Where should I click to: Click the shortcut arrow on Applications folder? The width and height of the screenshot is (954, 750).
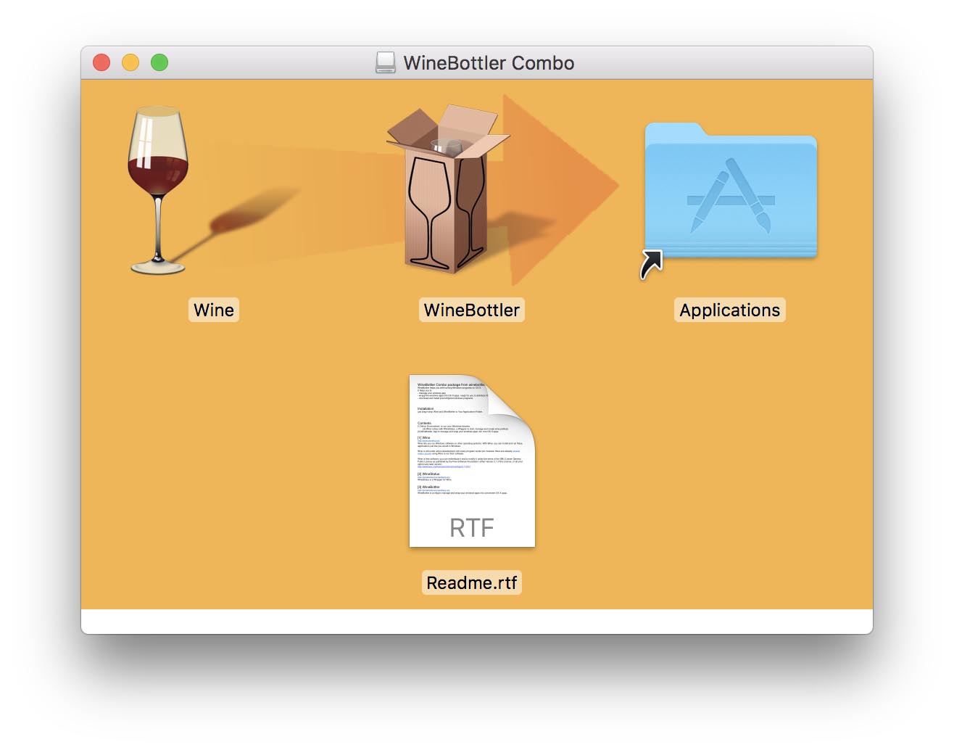tap(651, 261)
